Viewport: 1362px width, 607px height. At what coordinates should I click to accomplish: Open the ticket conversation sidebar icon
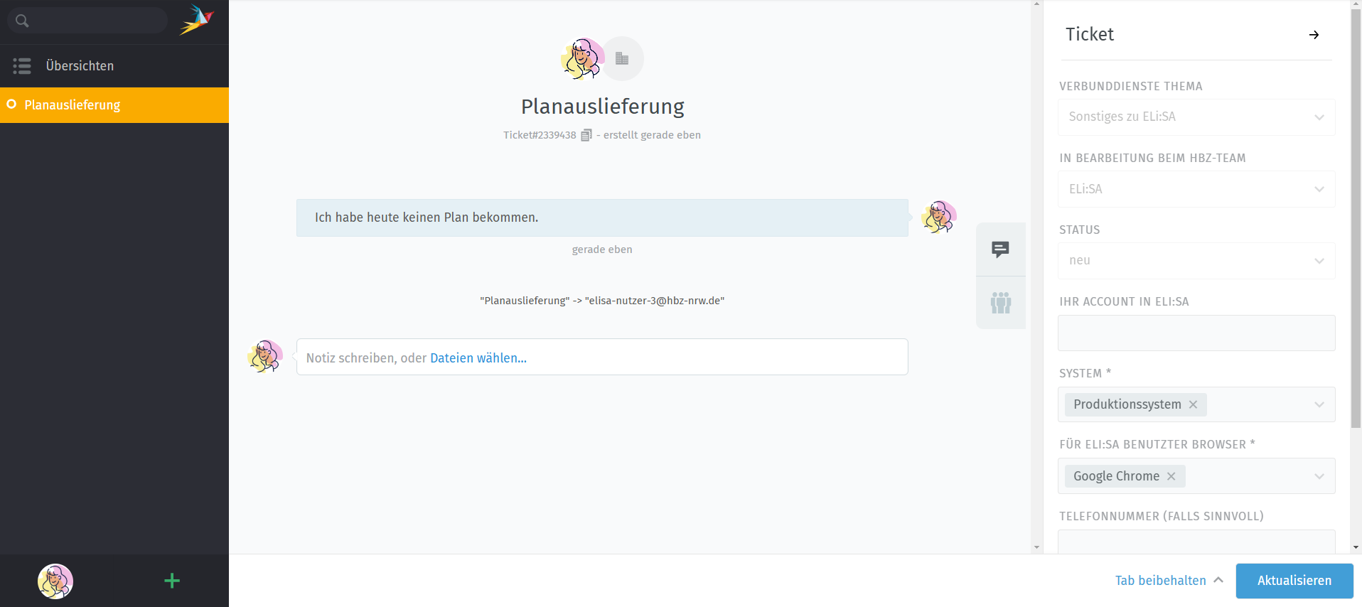coord(1000,249)
